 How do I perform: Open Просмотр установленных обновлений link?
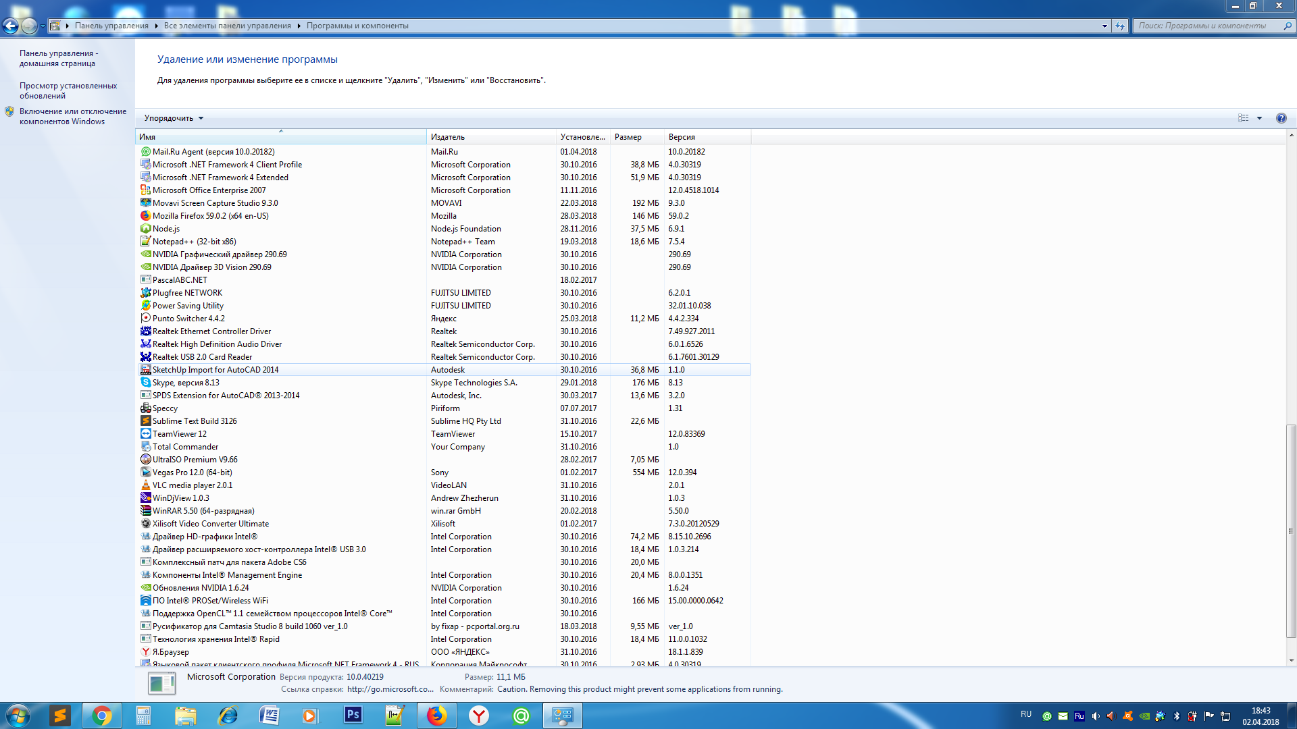coord(68,90)
